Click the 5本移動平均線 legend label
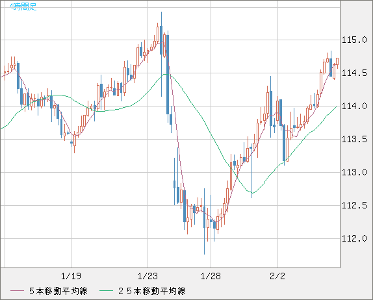 (x=58, y=291)
